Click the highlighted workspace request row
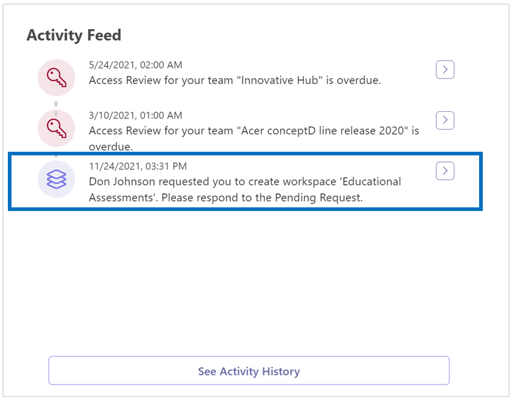The image size is (513, 399). pos(245,181)
